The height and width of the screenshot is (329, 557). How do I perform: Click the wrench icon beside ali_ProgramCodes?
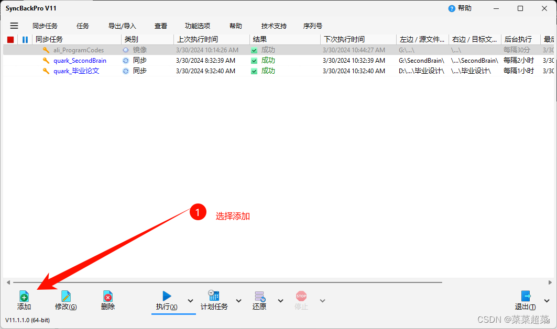46,50
